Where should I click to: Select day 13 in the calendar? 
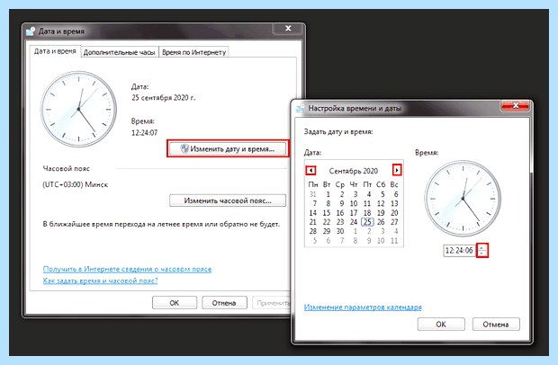(394, 203)
